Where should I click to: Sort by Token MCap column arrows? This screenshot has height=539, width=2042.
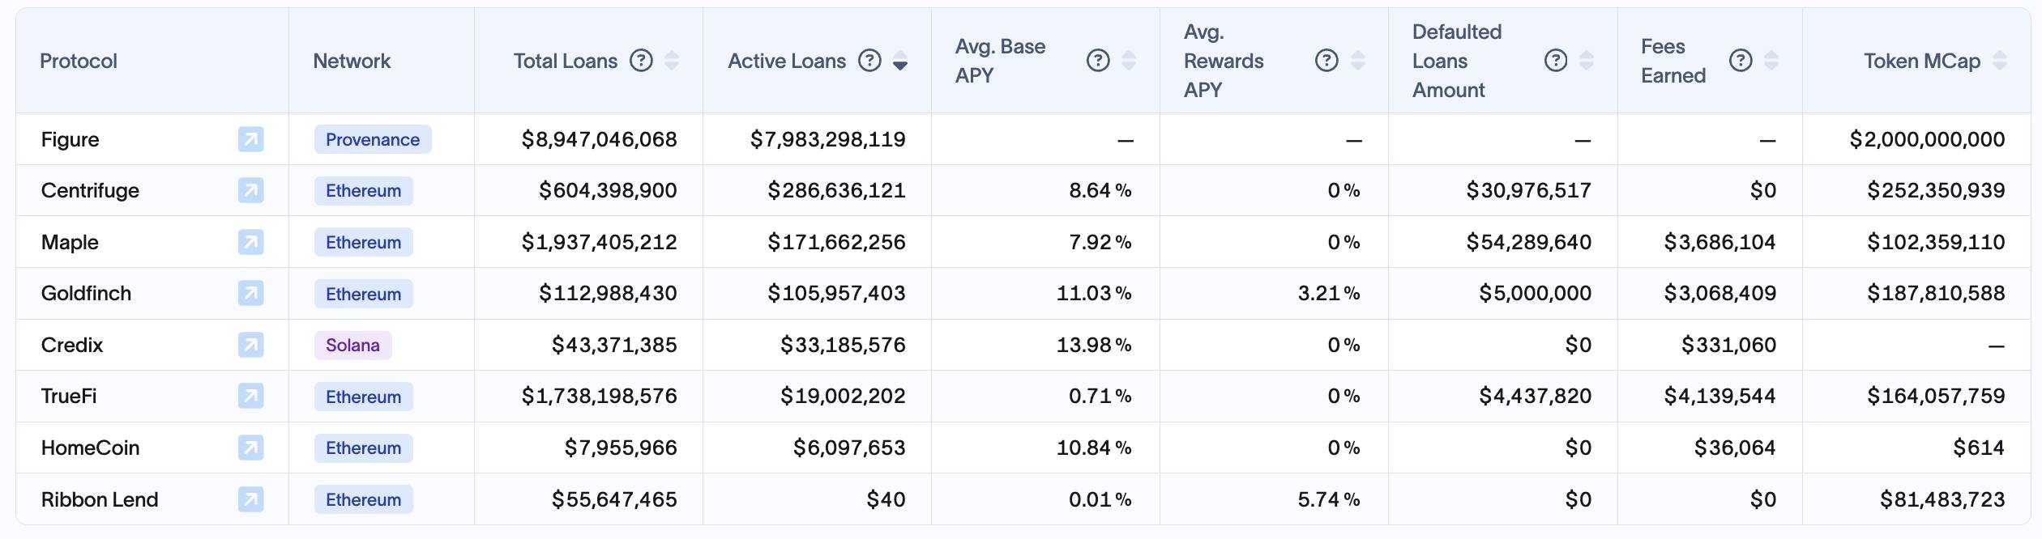click(2000, 61)
